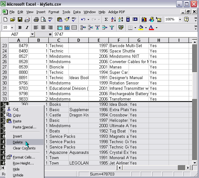Click the Fill Color bucket icon

pyautogui.click(x=141, y=28)
